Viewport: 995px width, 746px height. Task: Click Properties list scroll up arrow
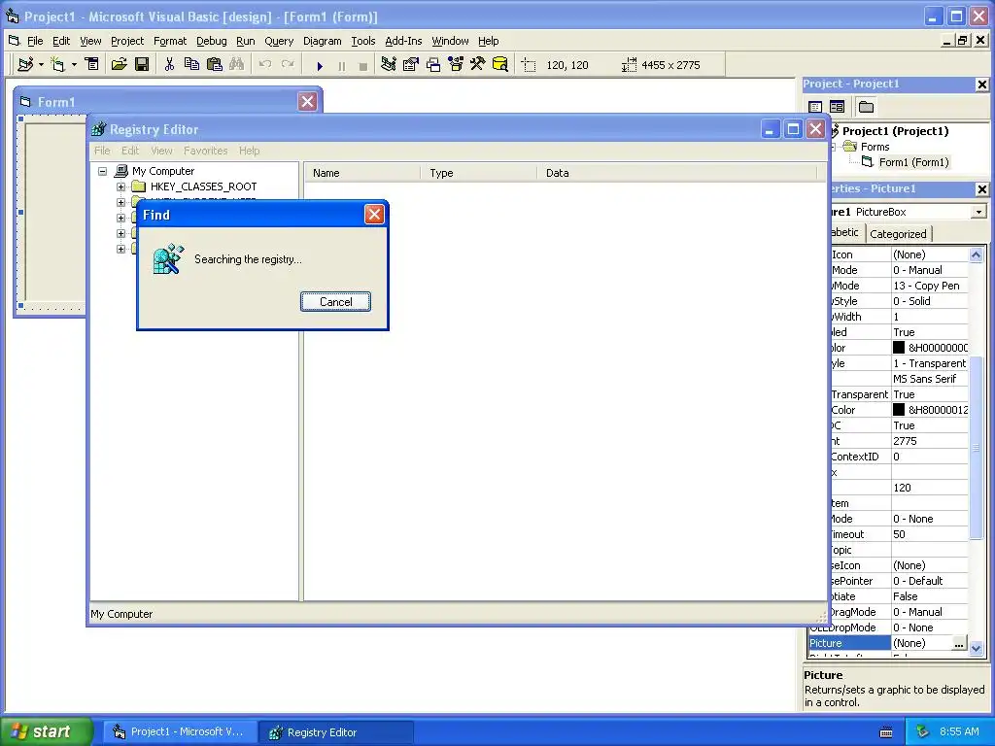pyautogui.click(x=976, y=255)
